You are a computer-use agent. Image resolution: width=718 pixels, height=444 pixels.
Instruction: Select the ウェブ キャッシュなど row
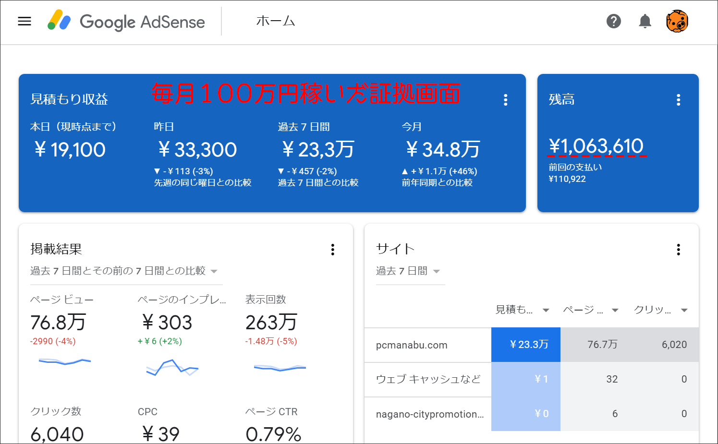[x=532, y=379]
